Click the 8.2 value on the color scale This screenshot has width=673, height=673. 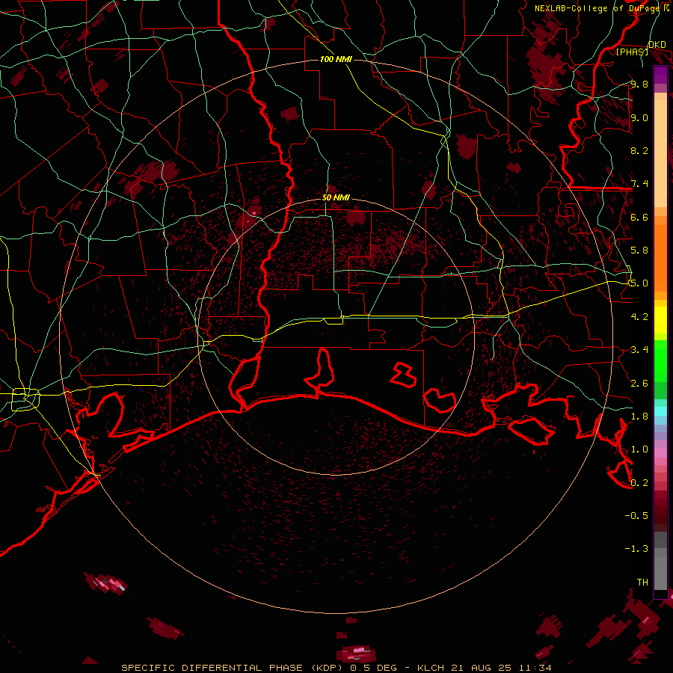point(639,150)
